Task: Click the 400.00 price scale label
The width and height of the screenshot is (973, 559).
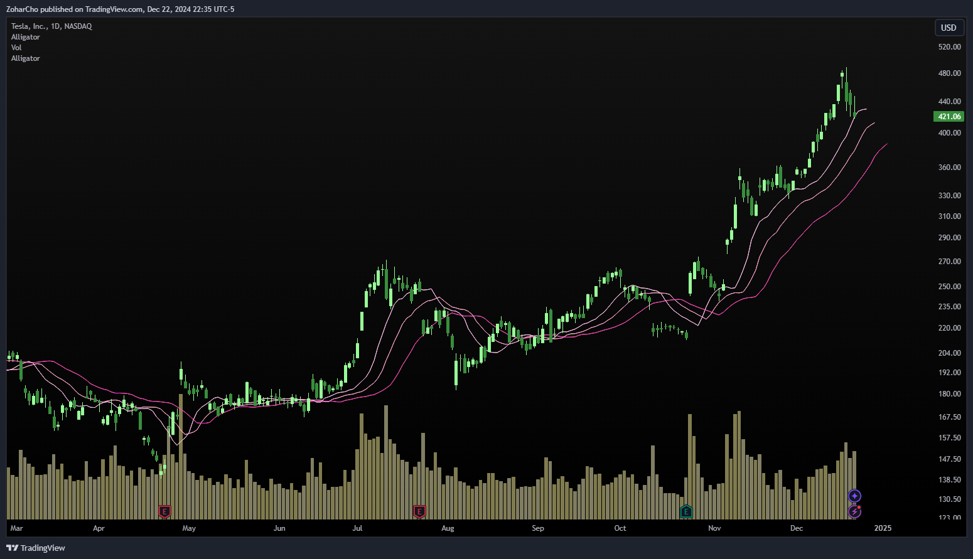Action: click(x=949, y=133)
